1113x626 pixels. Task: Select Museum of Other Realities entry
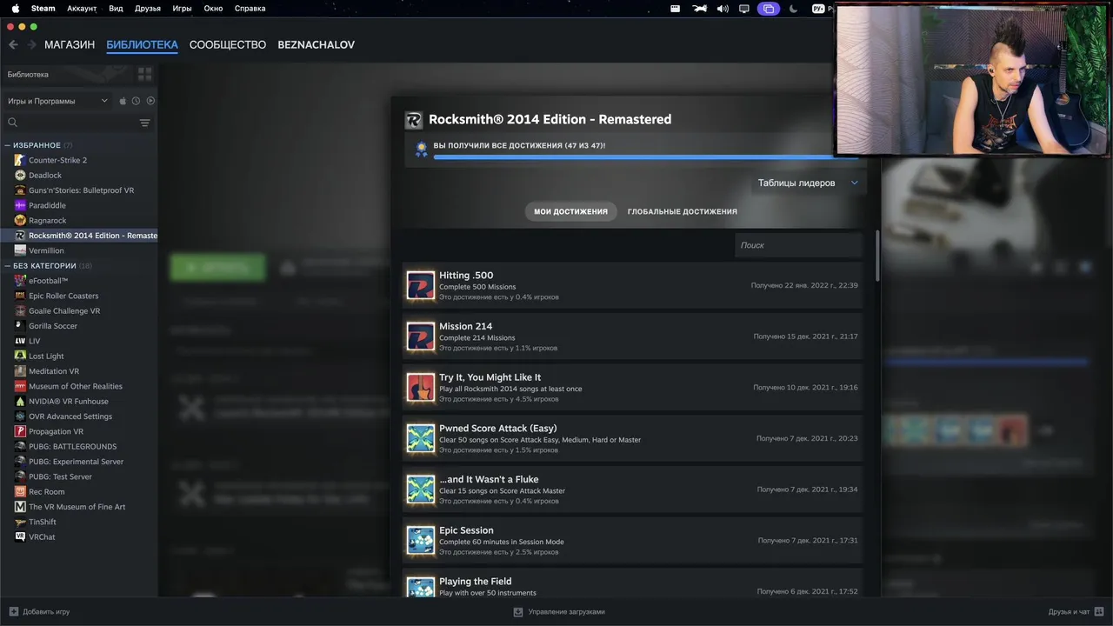[x=75, y=386]
